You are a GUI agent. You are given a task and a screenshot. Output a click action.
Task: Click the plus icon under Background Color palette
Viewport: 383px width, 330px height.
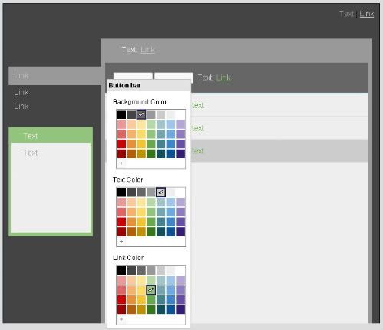pyautogui.click(x=121, y=163)
